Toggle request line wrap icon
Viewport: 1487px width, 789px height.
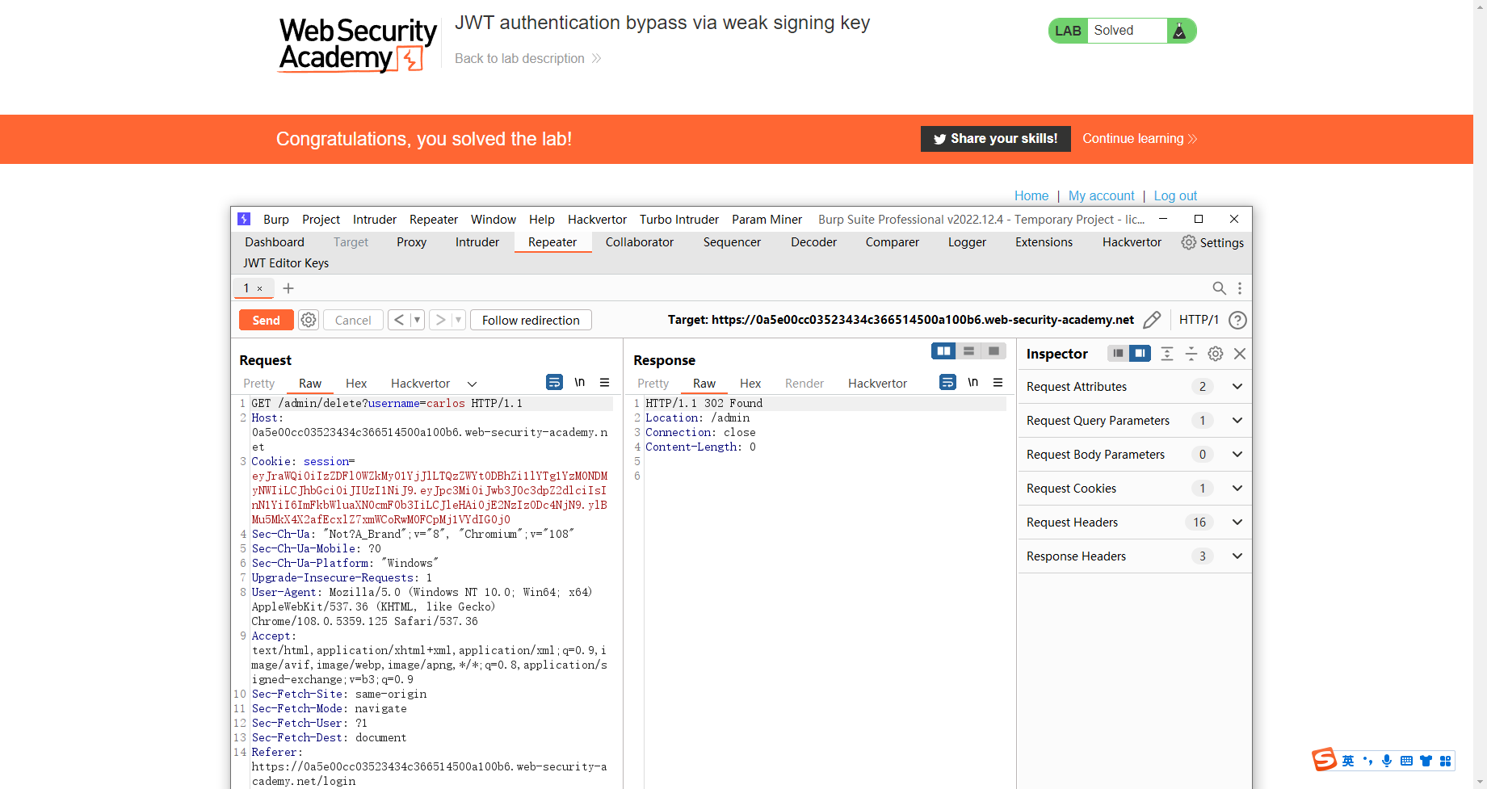point(554,382)
